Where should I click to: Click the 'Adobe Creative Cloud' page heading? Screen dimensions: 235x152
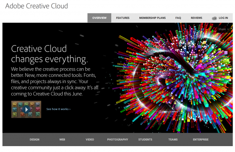pyautogui.click(x=36, y=6)
